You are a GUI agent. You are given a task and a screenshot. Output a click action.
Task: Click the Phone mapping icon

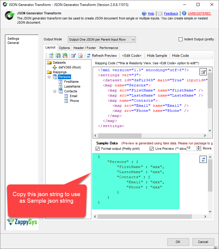pyautogui.click(x=66, y=101)
